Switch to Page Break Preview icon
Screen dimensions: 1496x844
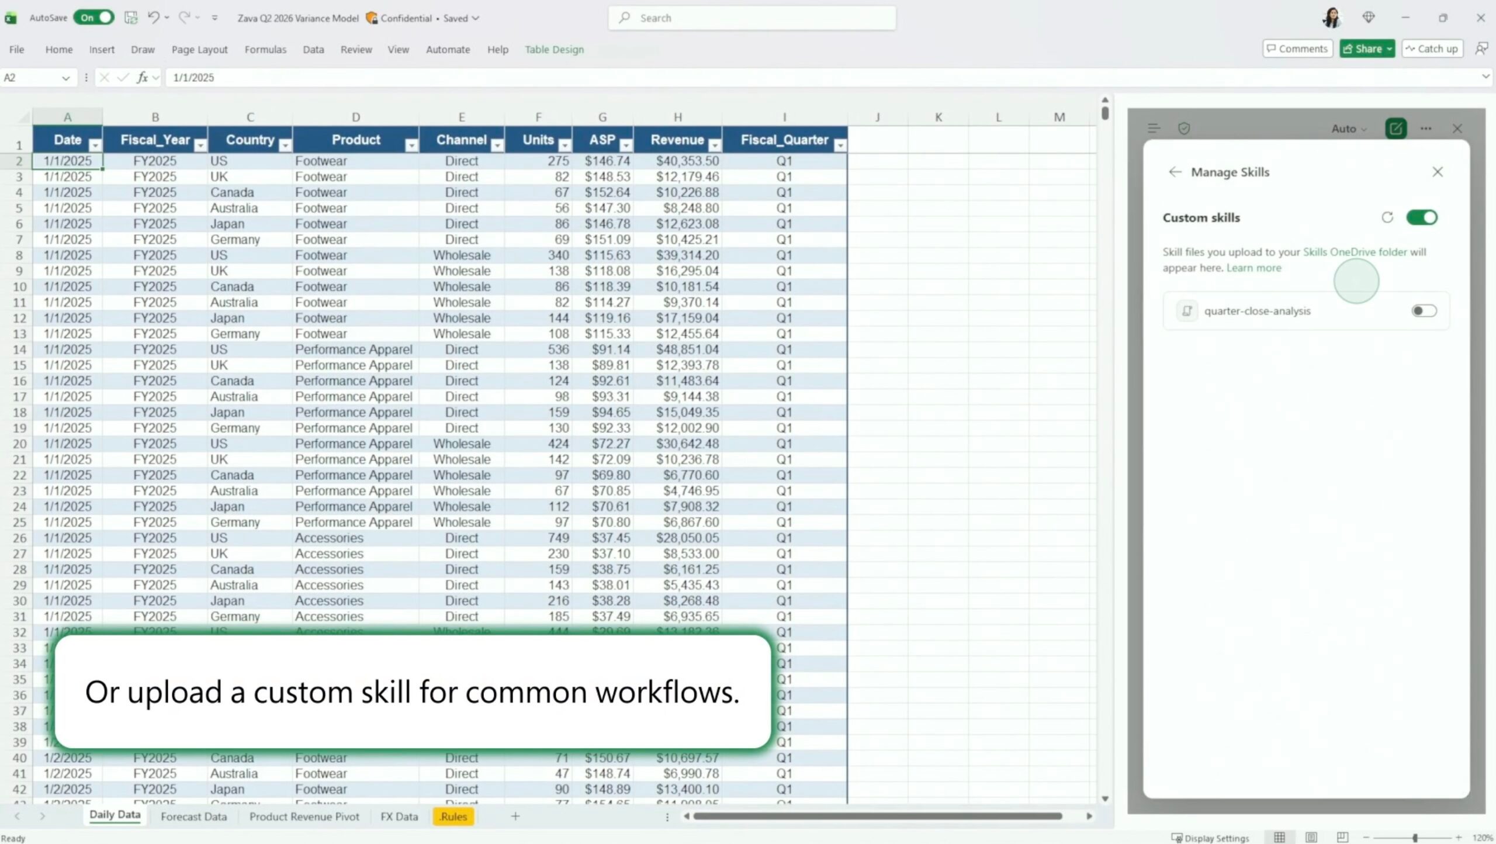tap(1342, 838)
